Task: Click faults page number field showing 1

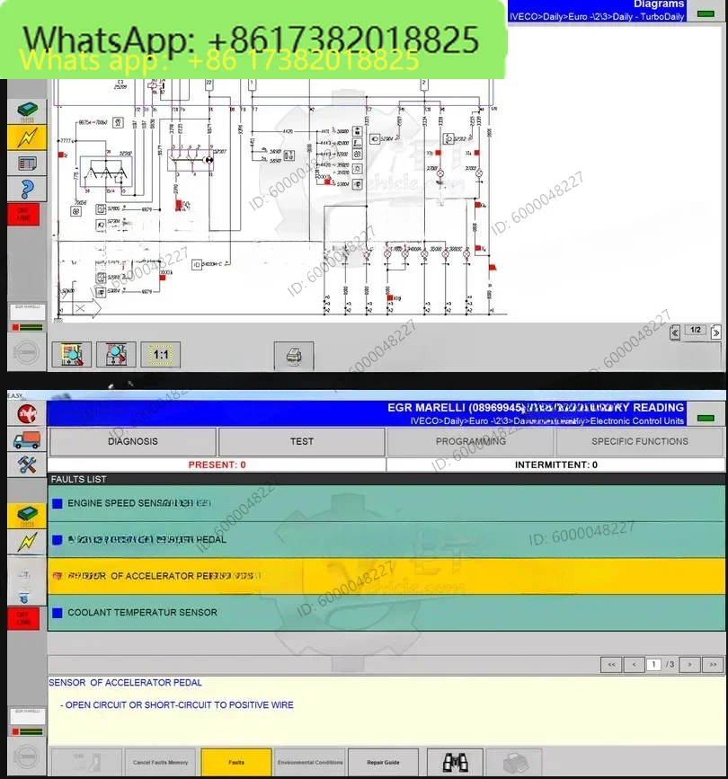Action: (653, 665)
